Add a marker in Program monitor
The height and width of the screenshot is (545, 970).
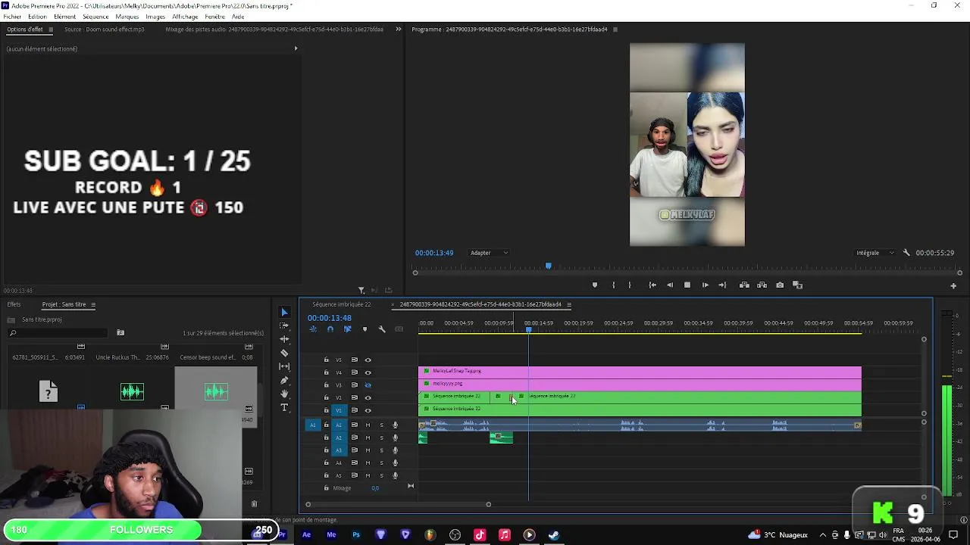pyautogui.click(x=595, y=285)
